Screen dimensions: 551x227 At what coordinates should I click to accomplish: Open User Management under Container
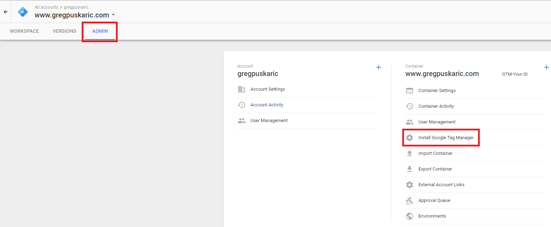point(437,122)
